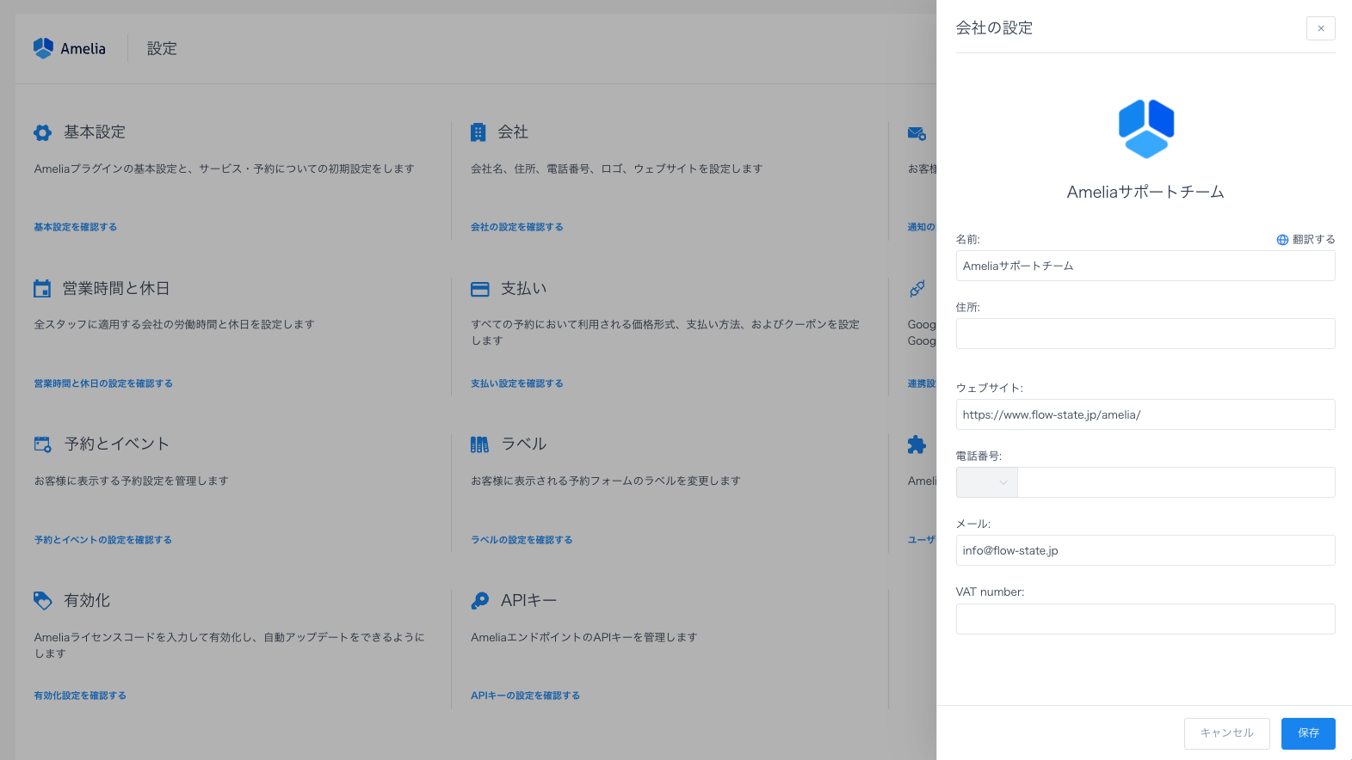Click the ラベル books icon
The image size is (1352, 760).
click(x=479, y=444)
